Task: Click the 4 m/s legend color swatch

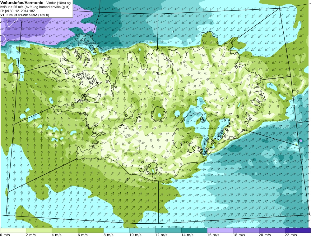Action: pyautogui.click(x=65, y=230)
